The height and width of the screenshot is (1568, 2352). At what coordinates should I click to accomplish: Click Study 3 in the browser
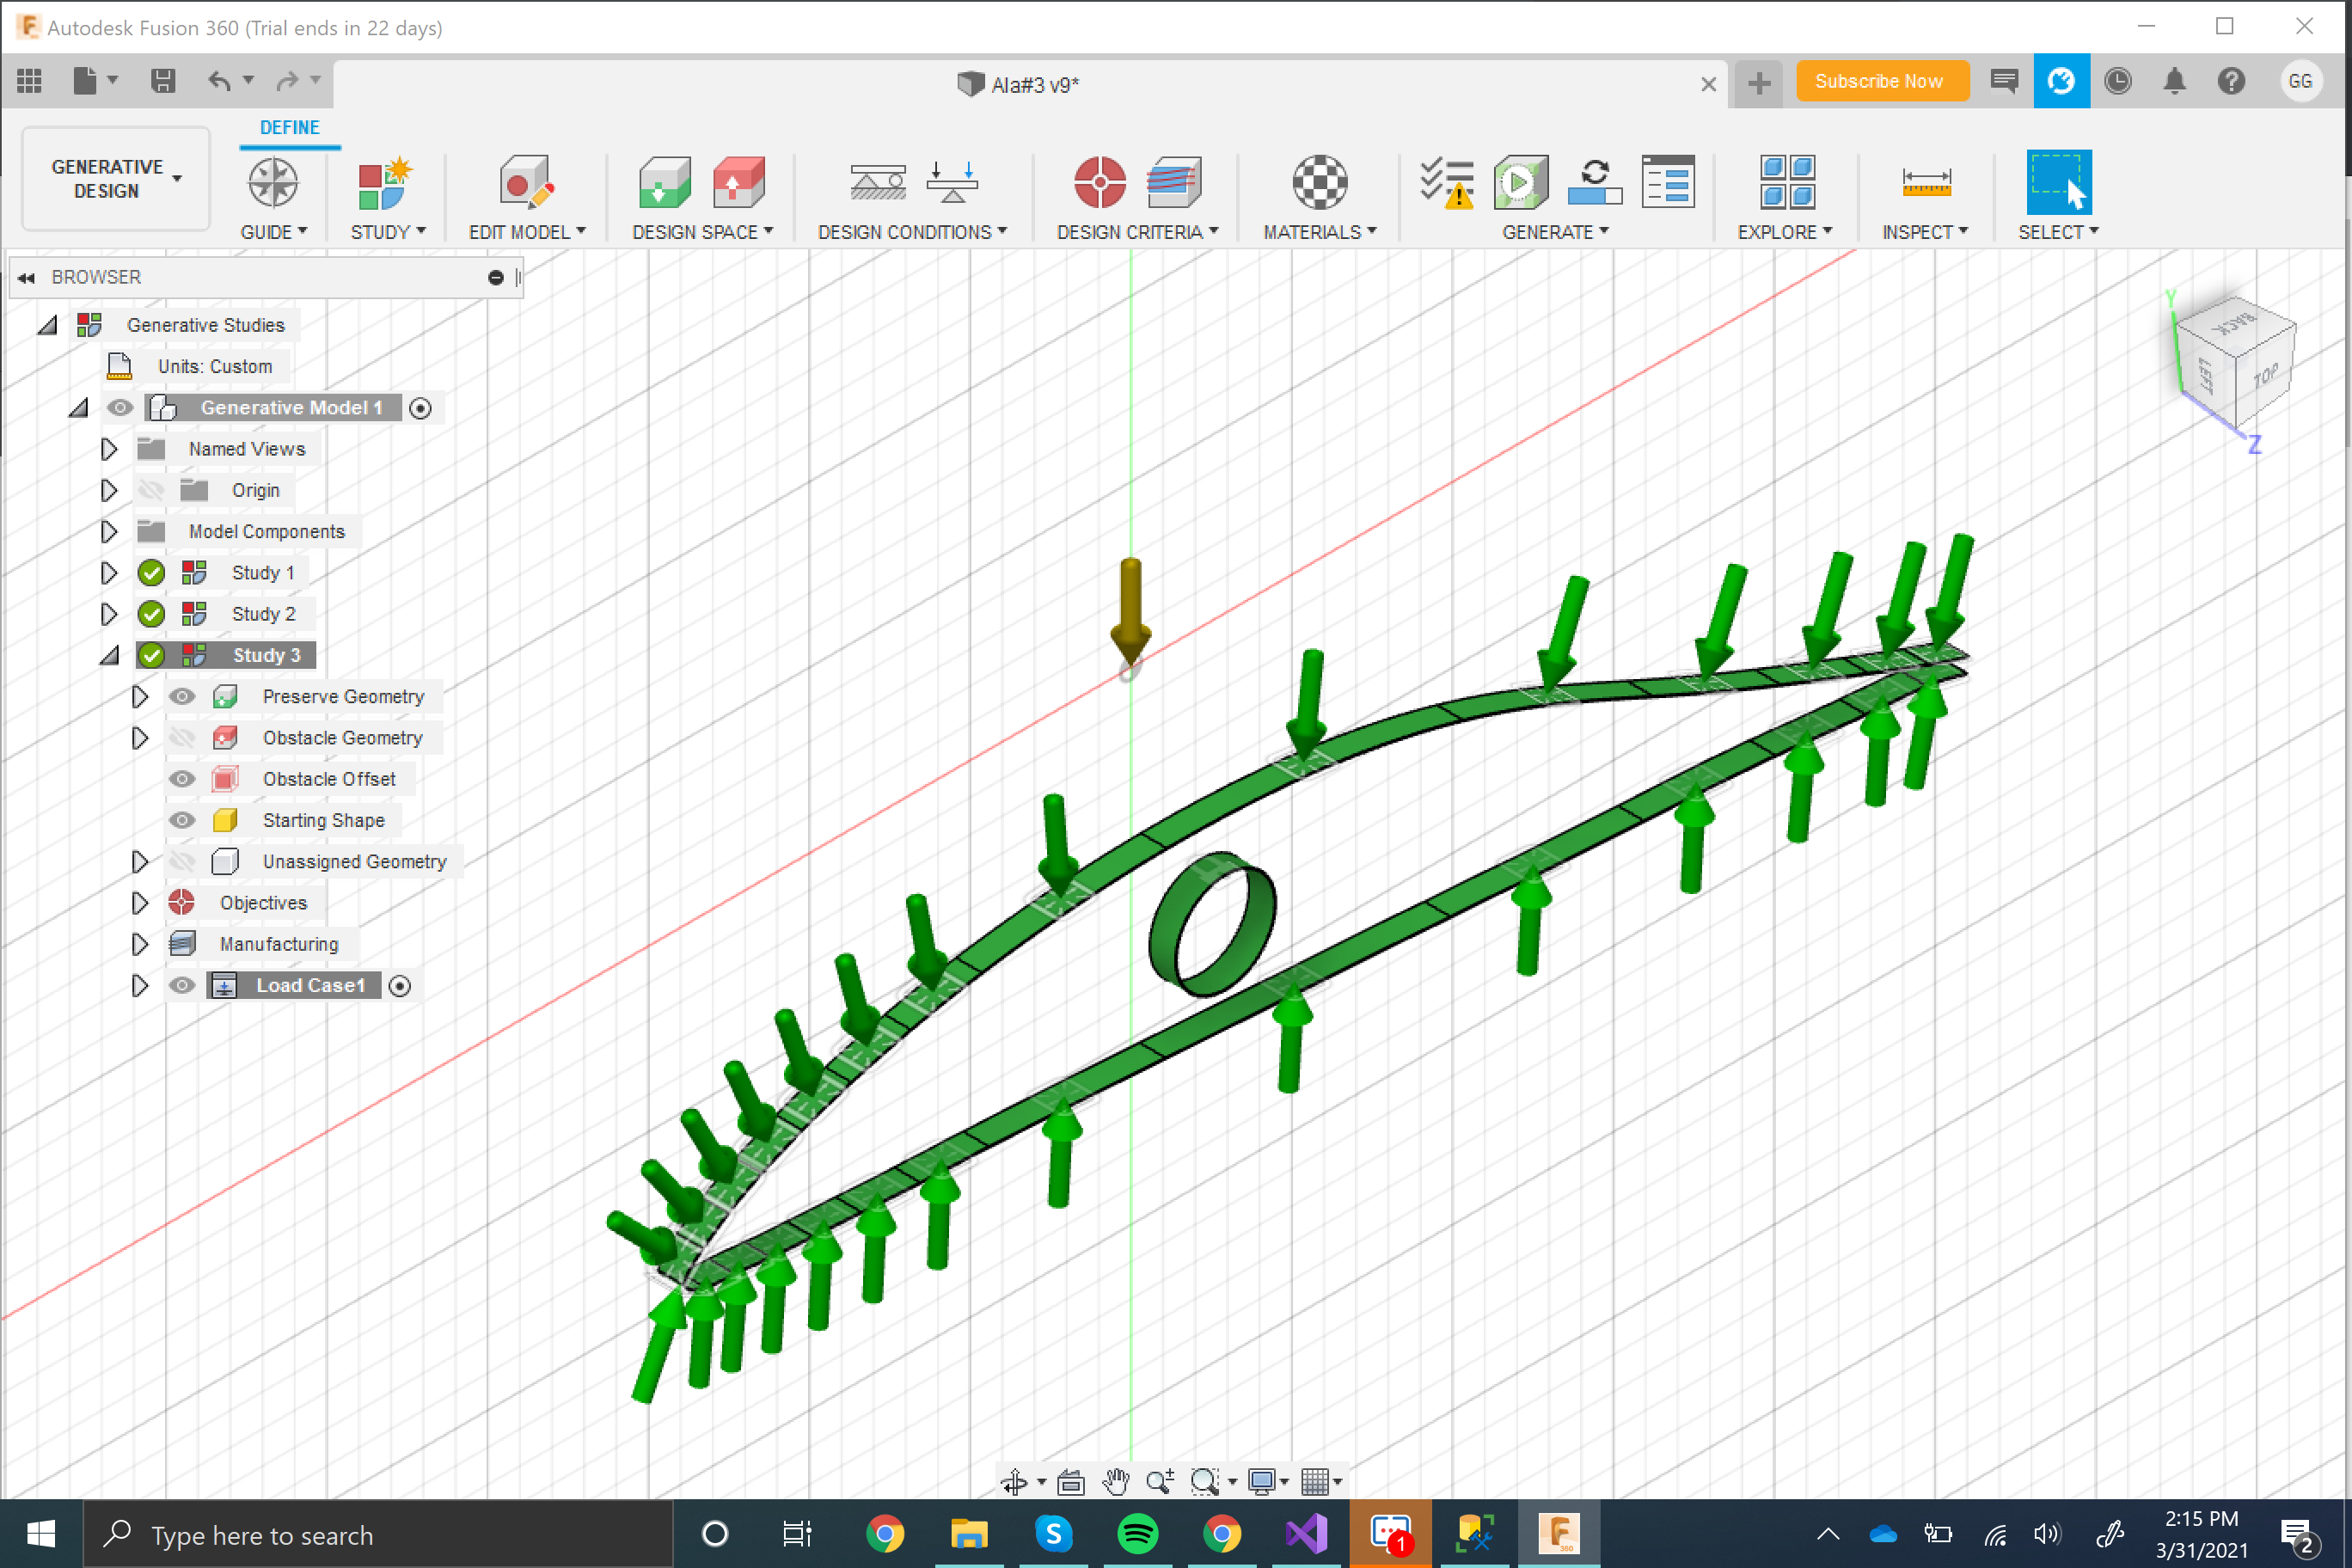click(x=267, y=654)
